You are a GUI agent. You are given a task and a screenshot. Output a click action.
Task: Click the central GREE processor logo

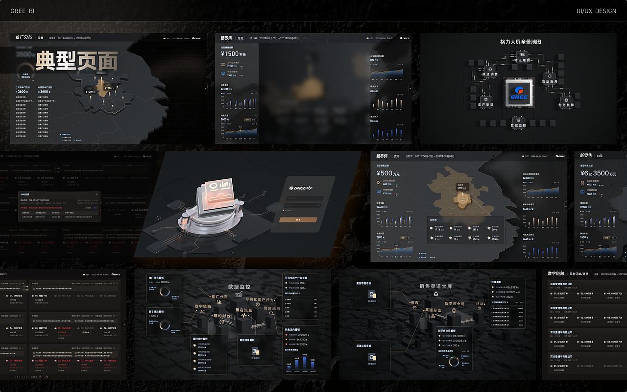pos(519,93)
